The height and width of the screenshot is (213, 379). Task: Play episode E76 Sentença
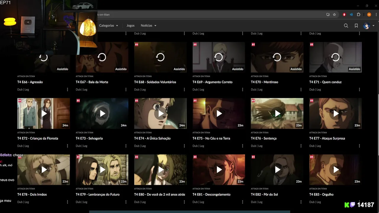click(x=277, y=113)
